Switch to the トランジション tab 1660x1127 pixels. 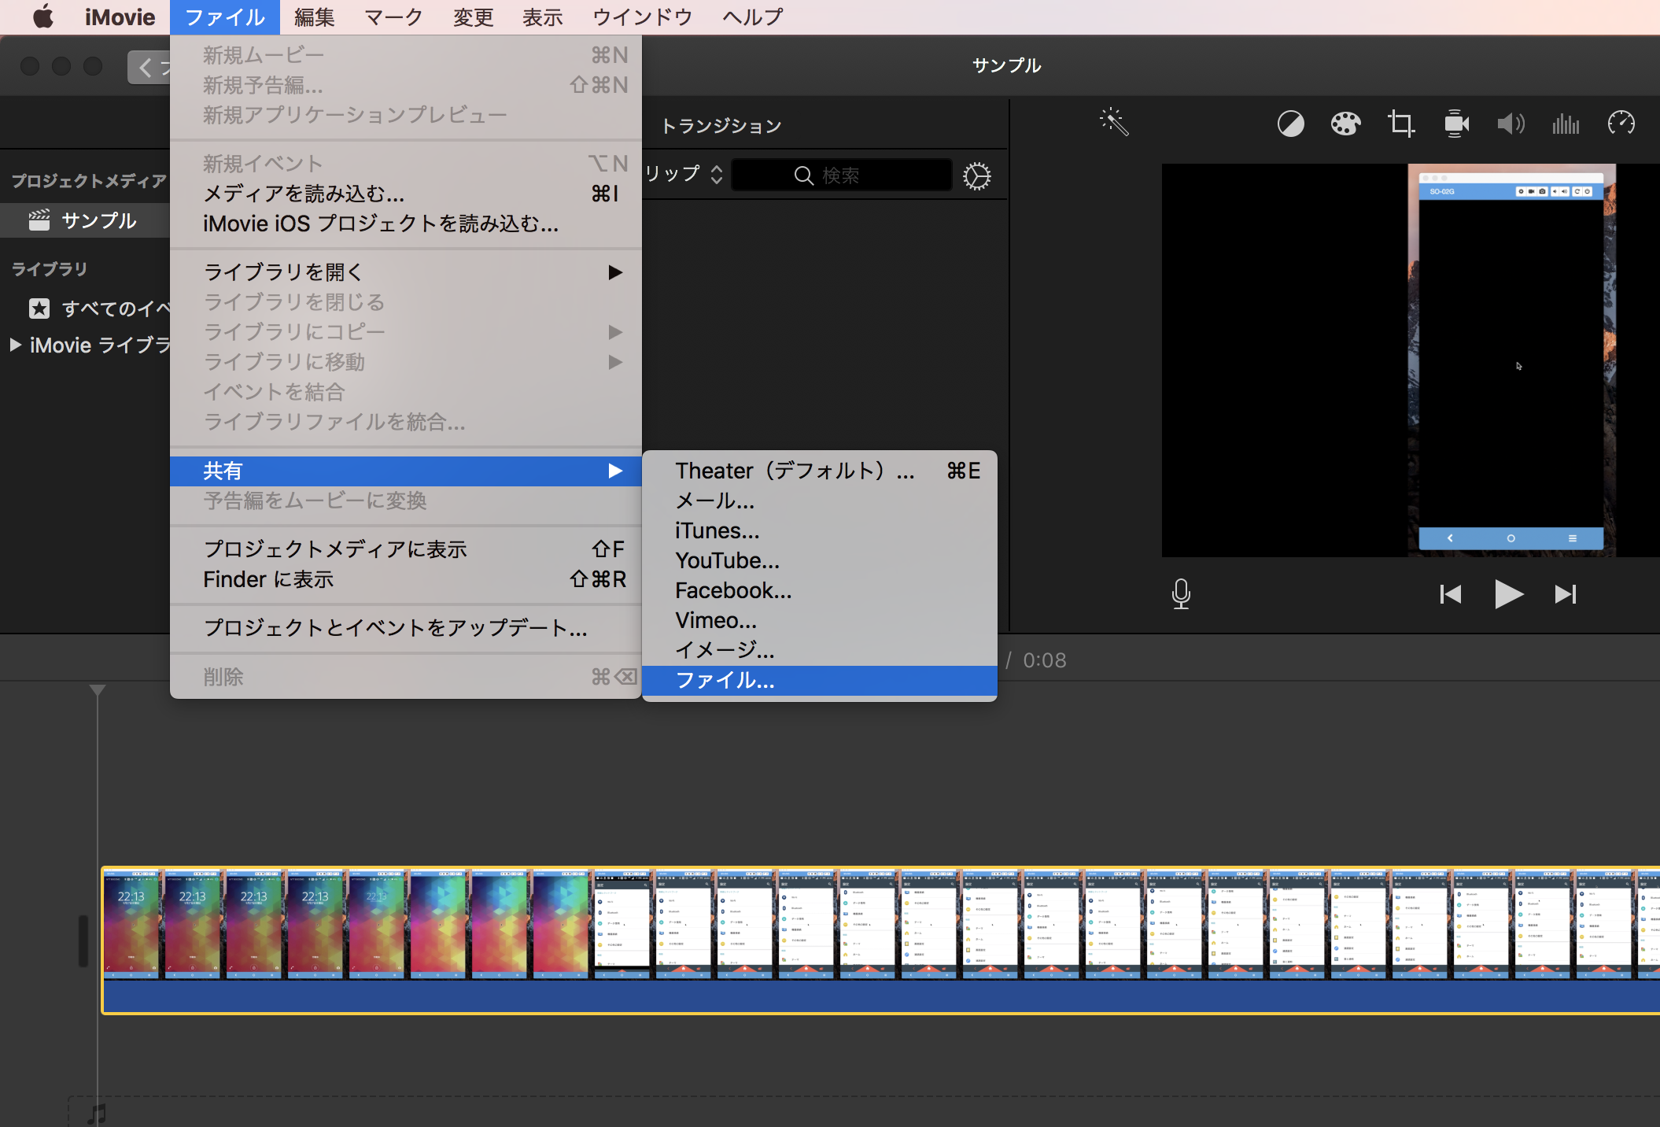(x=721, y=126)
